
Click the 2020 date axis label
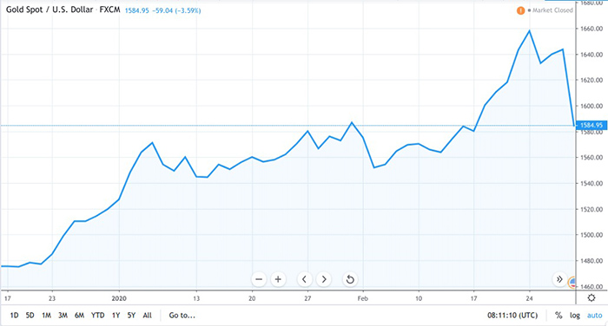[119, 298]
